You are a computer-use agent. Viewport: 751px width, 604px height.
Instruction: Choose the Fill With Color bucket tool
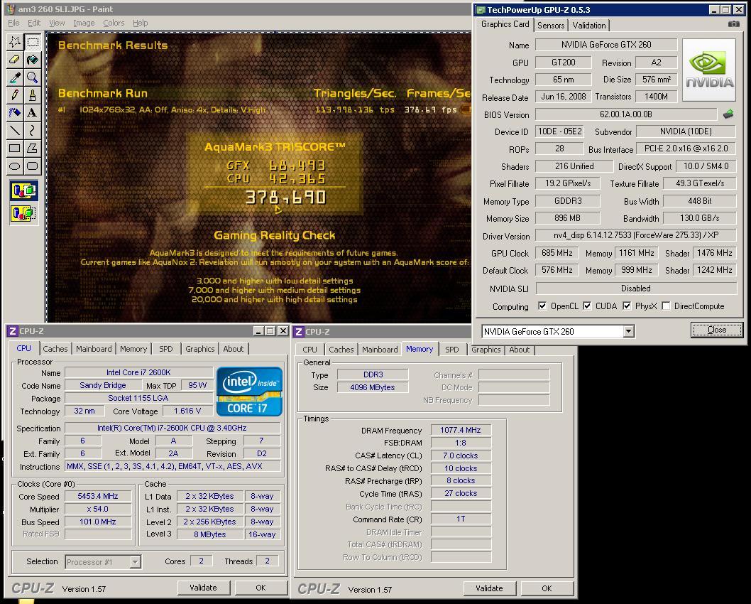click(33, 60)
